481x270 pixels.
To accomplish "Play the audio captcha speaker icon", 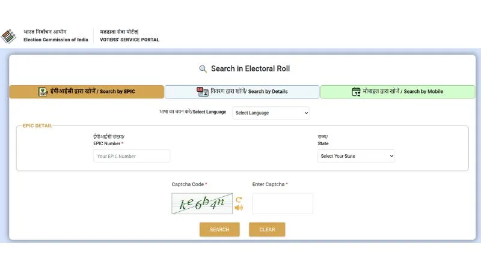I will pyautogui.click(x=239, y=208).
